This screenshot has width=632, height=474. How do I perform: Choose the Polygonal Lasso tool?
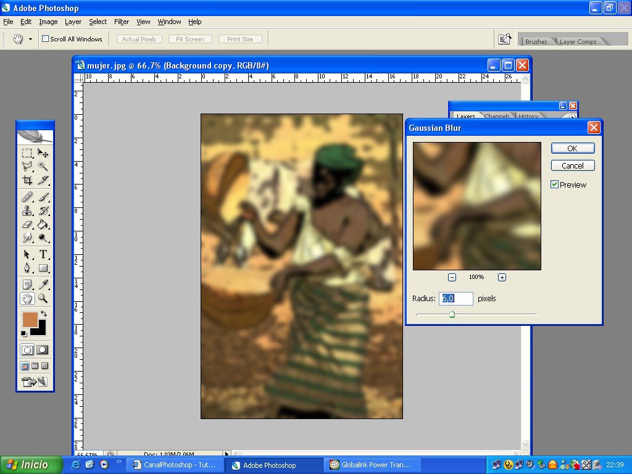(27, 167)
